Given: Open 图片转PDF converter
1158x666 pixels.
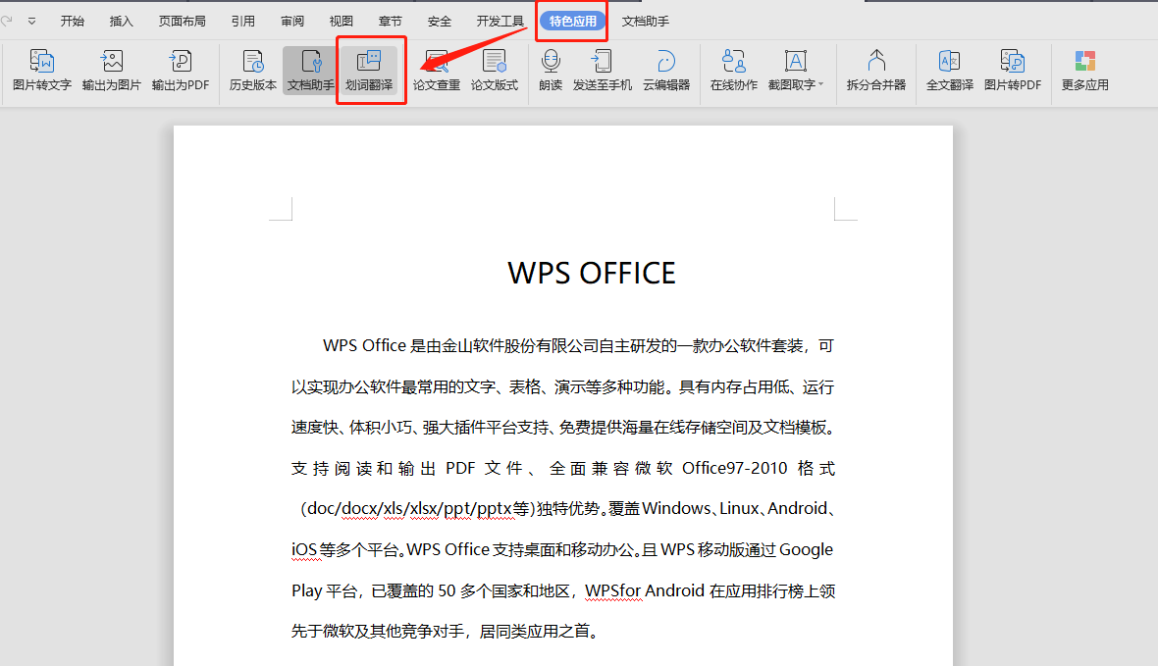Looking at the screenshot, I should coord(1013,71).
